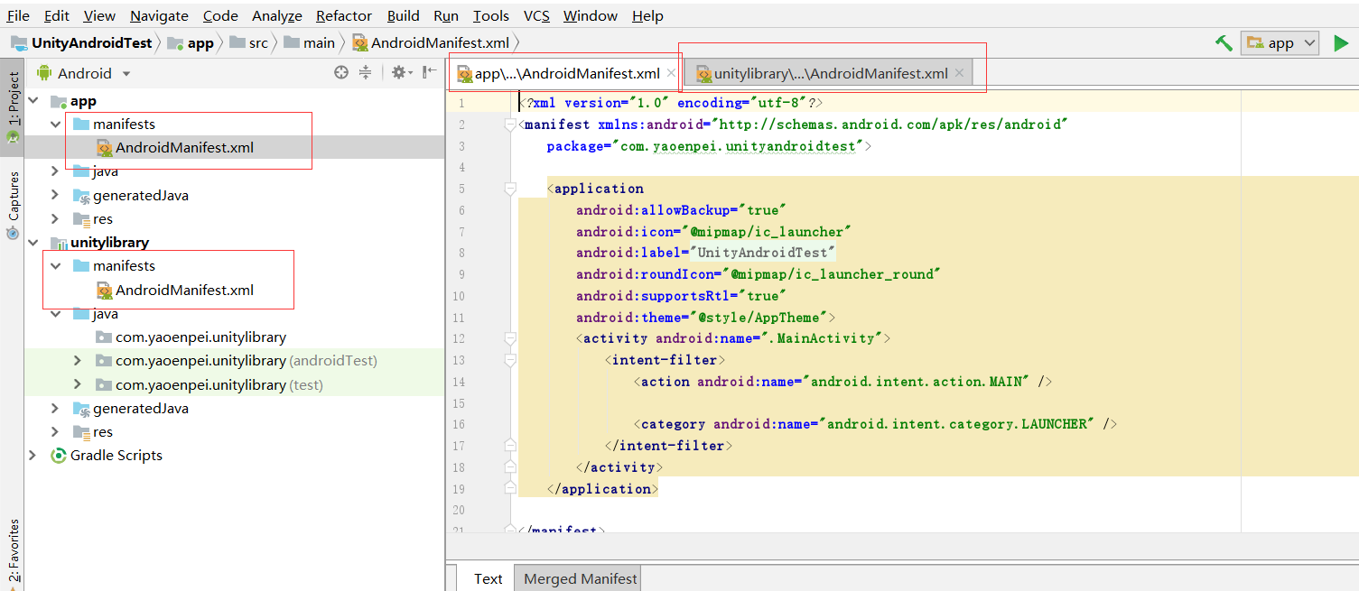Open the Project panel options gear icon
The width and height of the screenshot is (1359, 591).
398,72
